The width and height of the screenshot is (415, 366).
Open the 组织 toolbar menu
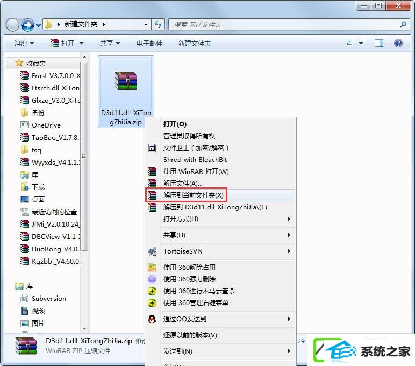(x=24, y=43)
